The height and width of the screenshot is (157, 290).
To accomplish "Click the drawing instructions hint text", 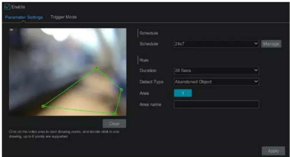I will click(64, 134).
